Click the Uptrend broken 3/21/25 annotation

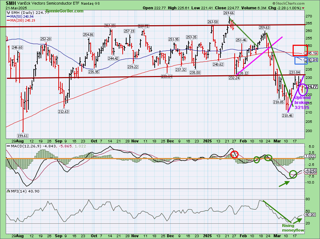pyautogui.click(x=302, y=103)
